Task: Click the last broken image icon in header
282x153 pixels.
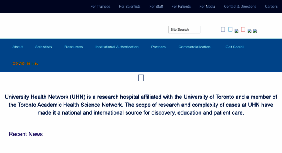Action: 255,31
